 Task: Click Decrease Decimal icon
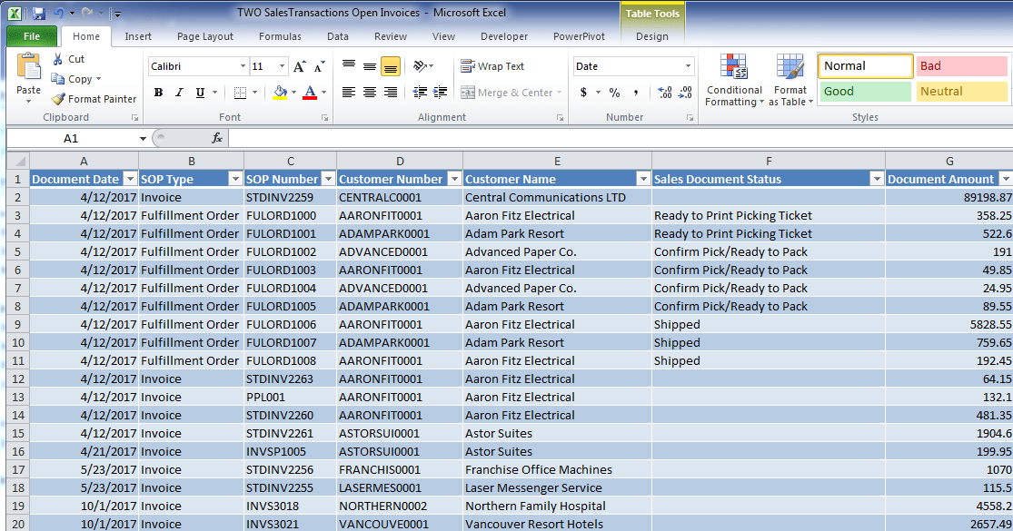tap(685, 93)
